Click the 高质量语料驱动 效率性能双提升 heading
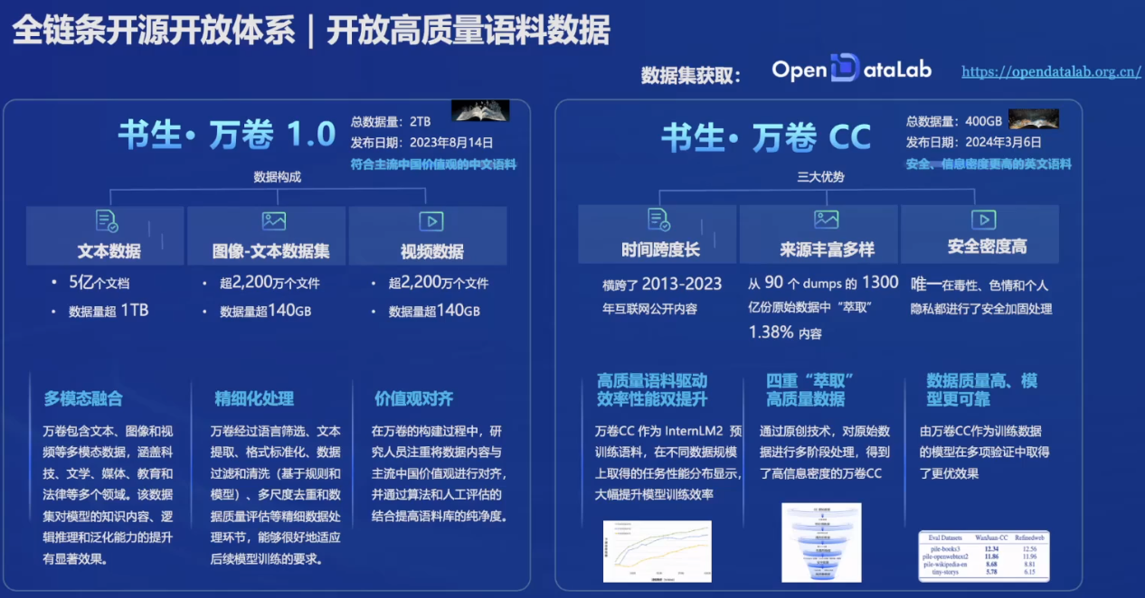1145x598 pixels. pos(651,389)
